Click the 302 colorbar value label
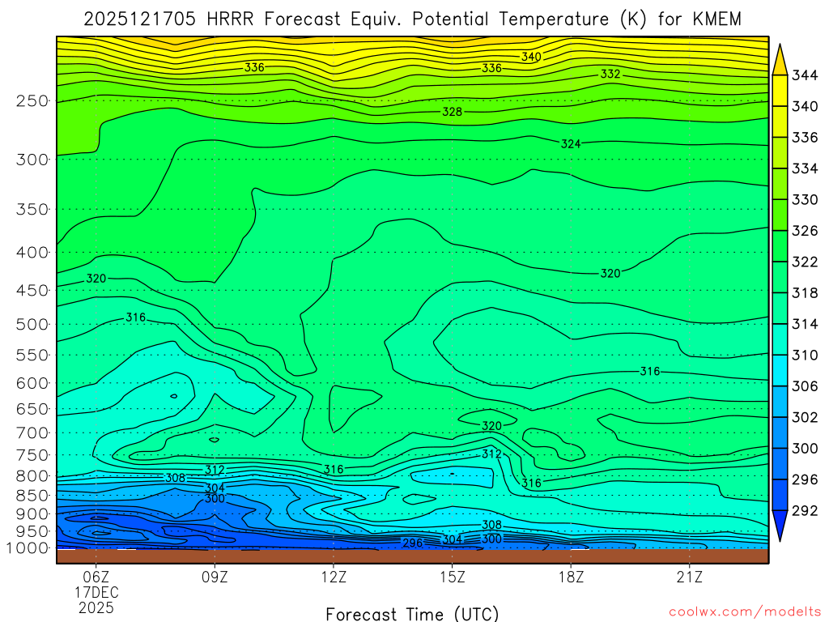829x622 pixels. (x=805, y=418)
